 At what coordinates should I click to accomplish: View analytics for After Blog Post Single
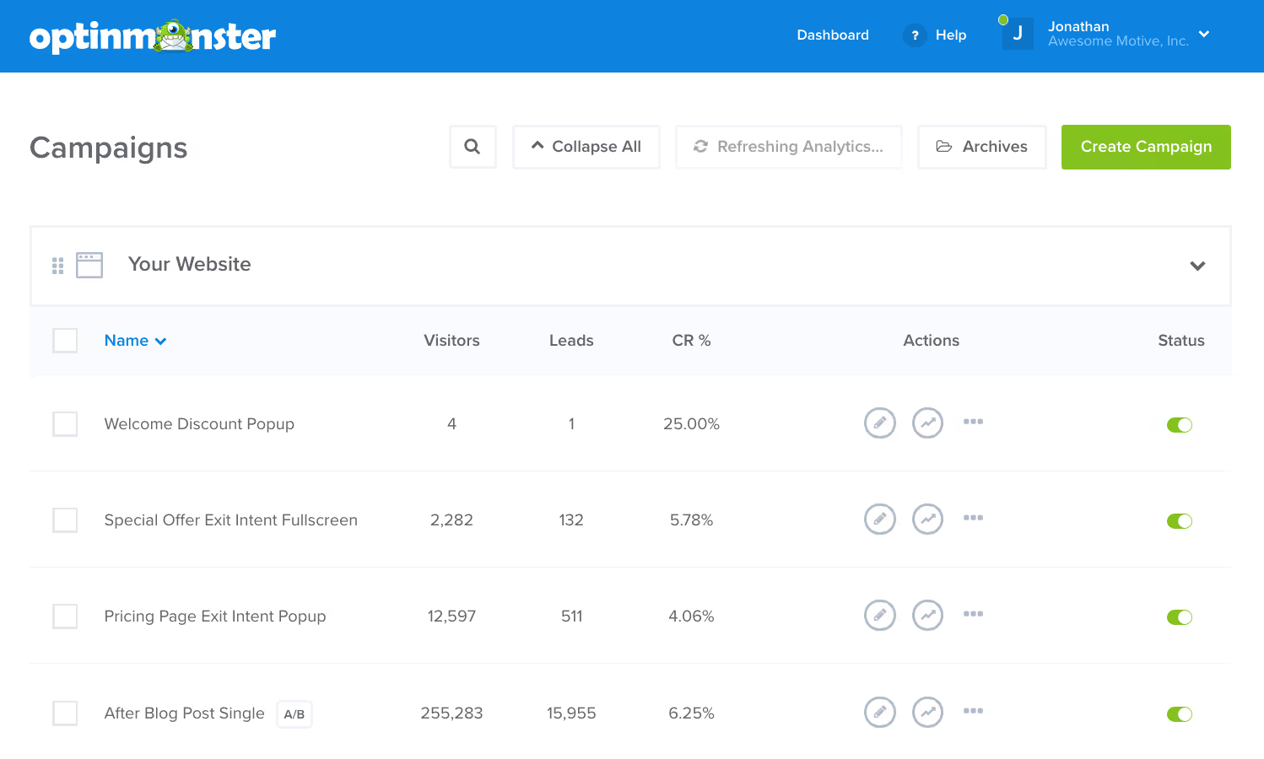928,712
